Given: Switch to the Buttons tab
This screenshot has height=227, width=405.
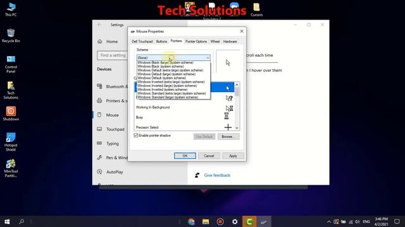Looking at the screenshot, I should [x=161, y=42].
